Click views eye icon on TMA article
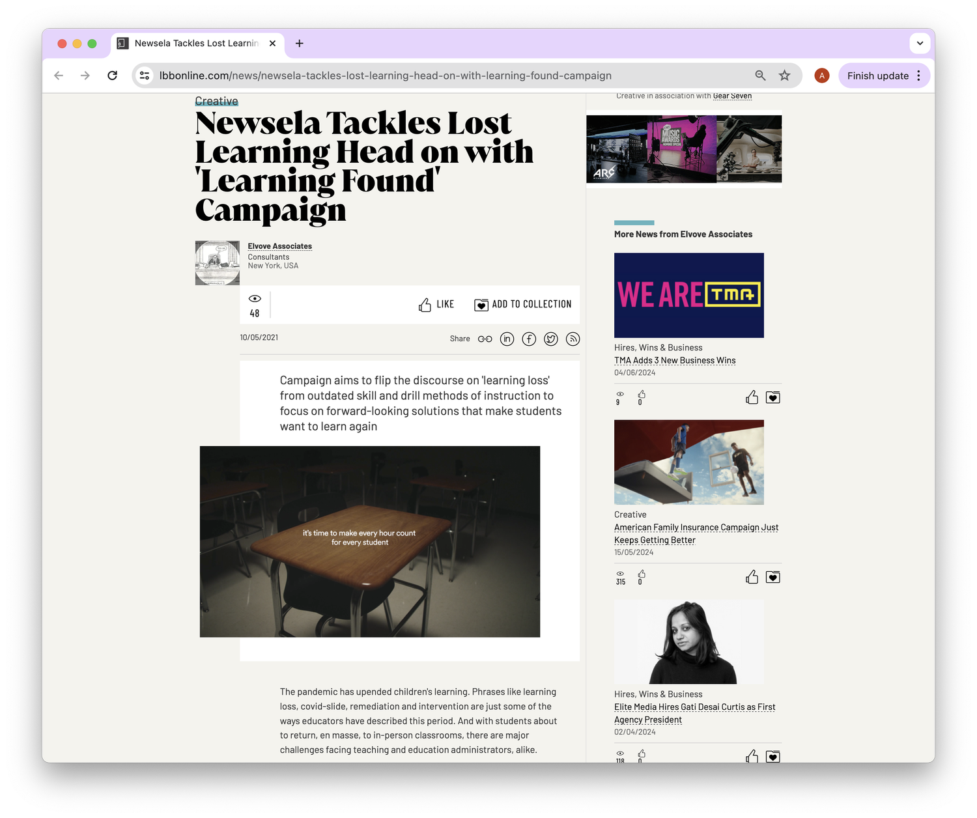This screenshot has height=818, width=977. [620, 394]
